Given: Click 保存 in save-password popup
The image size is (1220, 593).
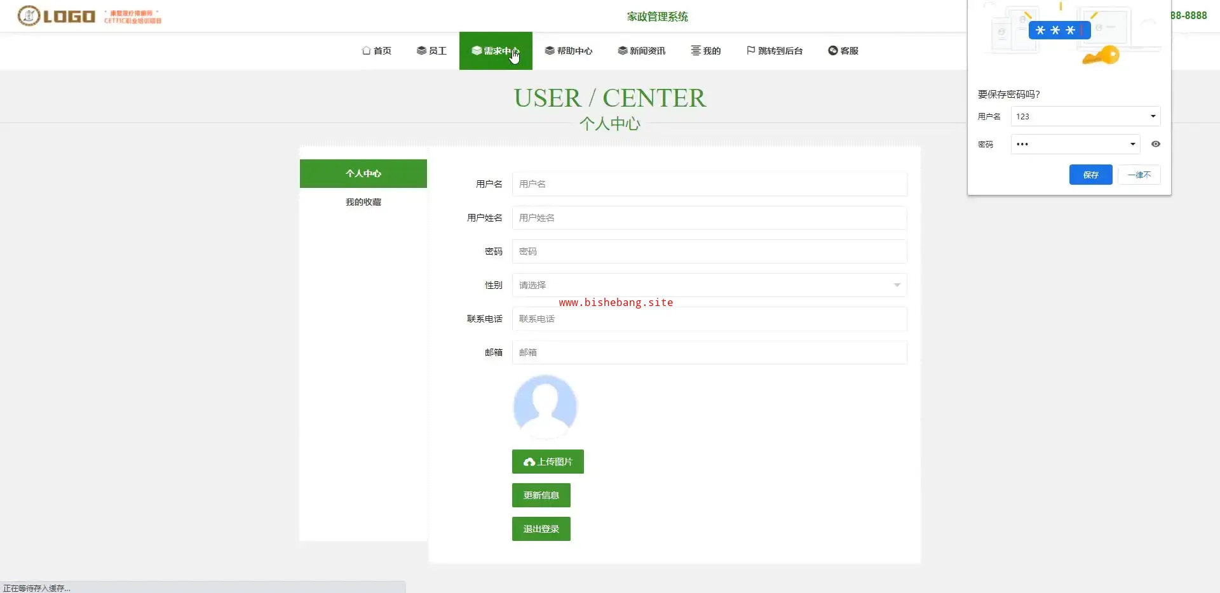Looking at the screenshot, I should [x=1091, y=175].
